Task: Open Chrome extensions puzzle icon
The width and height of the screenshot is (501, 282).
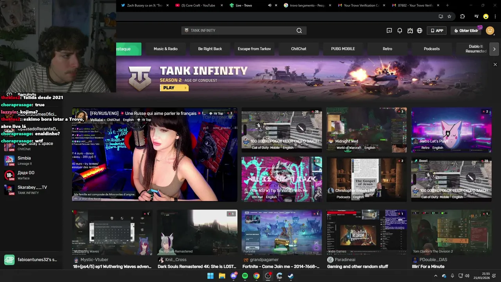Action: coord(463,16)
